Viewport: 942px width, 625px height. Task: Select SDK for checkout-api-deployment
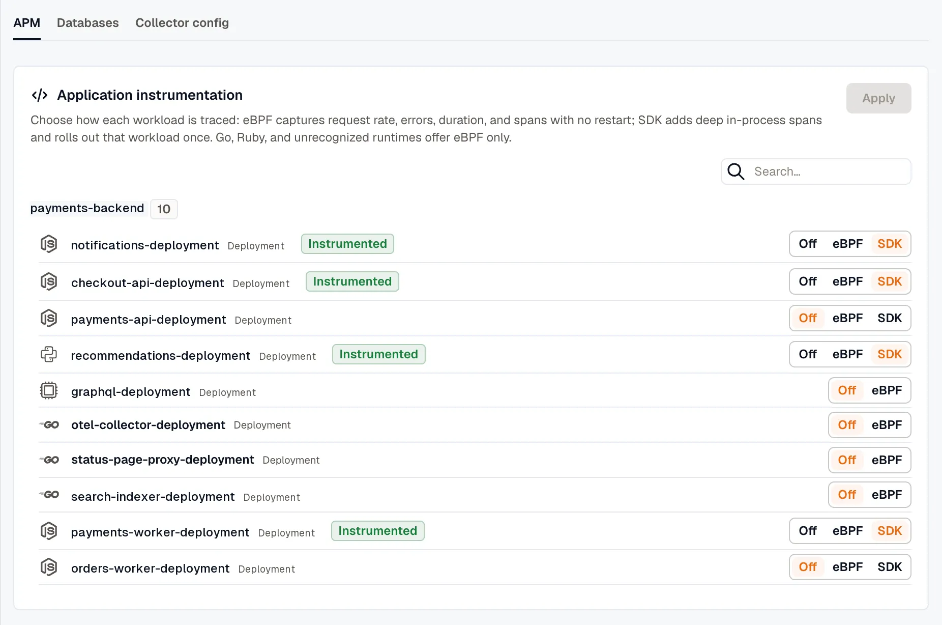[890, 281]
